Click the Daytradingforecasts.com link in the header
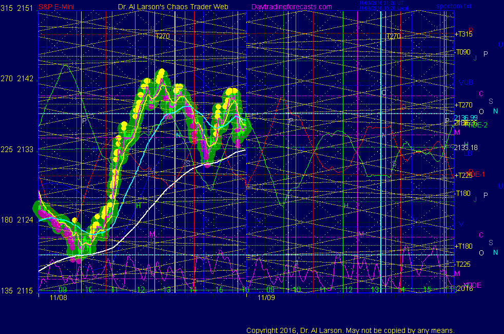The height and width of the screenshot is (334, 504). 291,7
